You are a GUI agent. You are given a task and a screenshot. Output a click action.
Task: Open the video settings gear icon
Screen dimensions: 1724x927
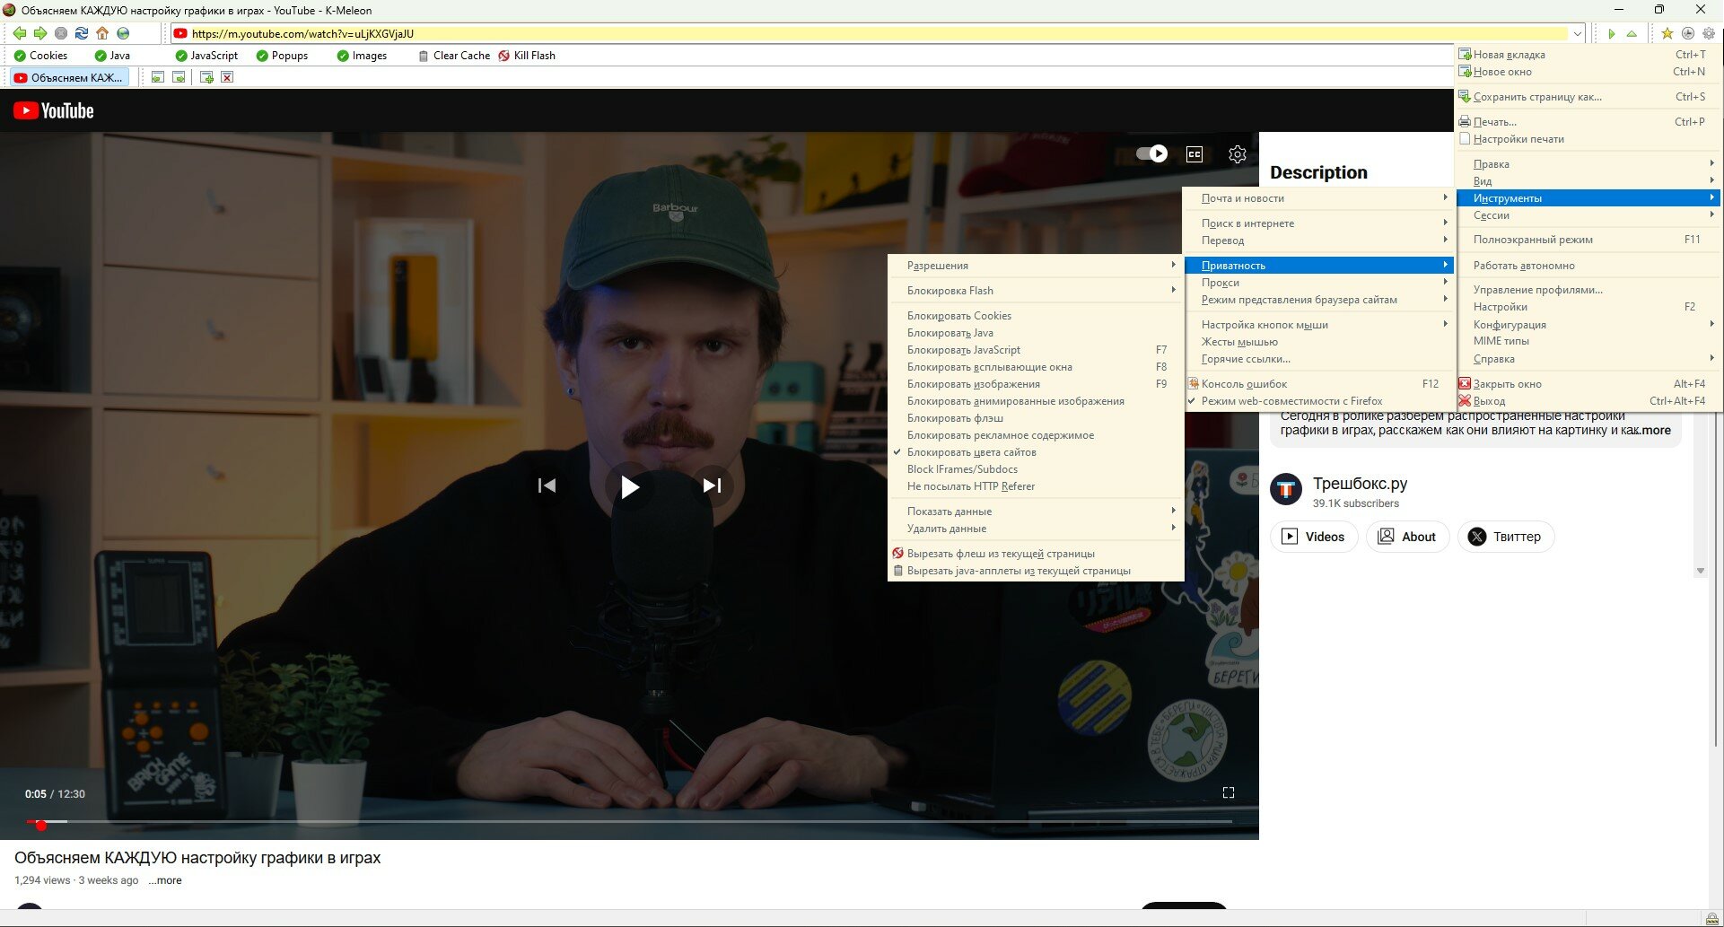[1238, 154]
